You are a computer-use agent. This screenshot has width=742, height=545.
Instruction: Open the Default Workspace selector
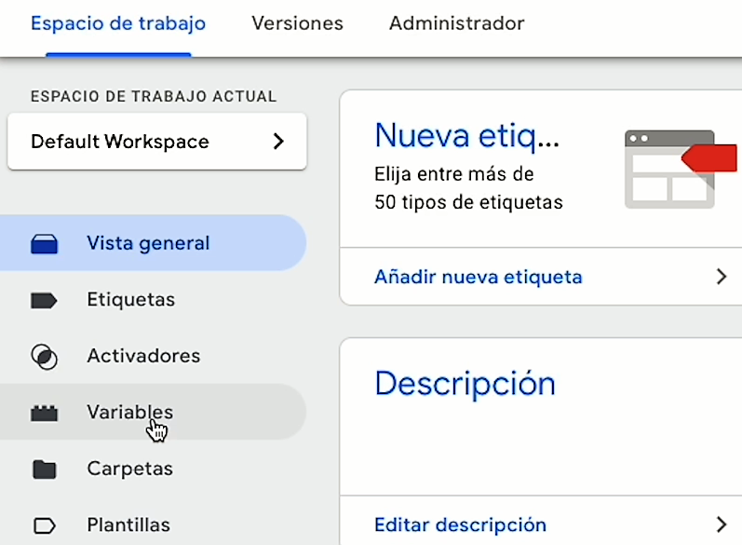pyautogui.click(x=157, y=141)
